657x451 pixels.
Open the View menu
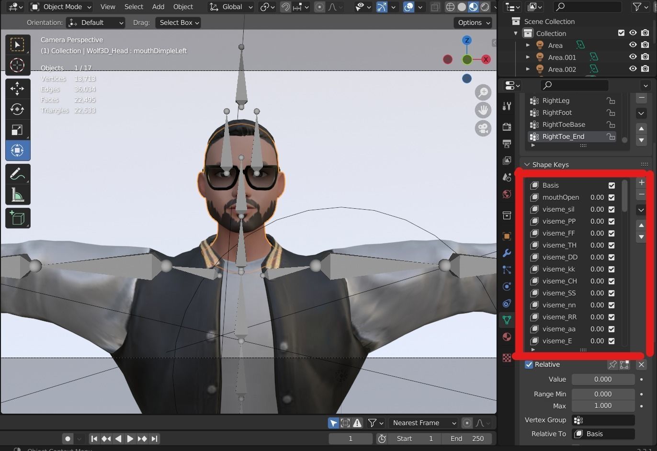(108, 7)
